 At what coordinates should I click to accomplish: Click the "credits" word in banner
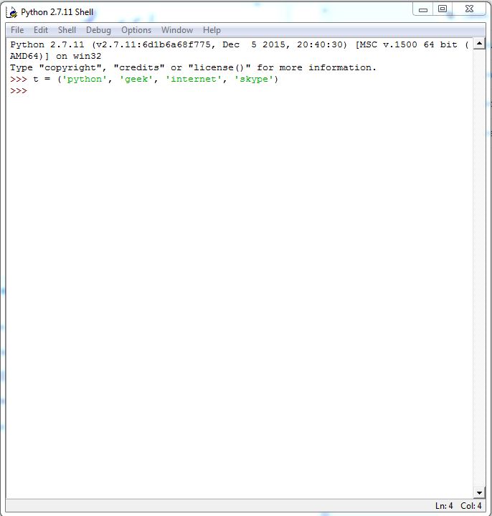(x=139, y=68)
